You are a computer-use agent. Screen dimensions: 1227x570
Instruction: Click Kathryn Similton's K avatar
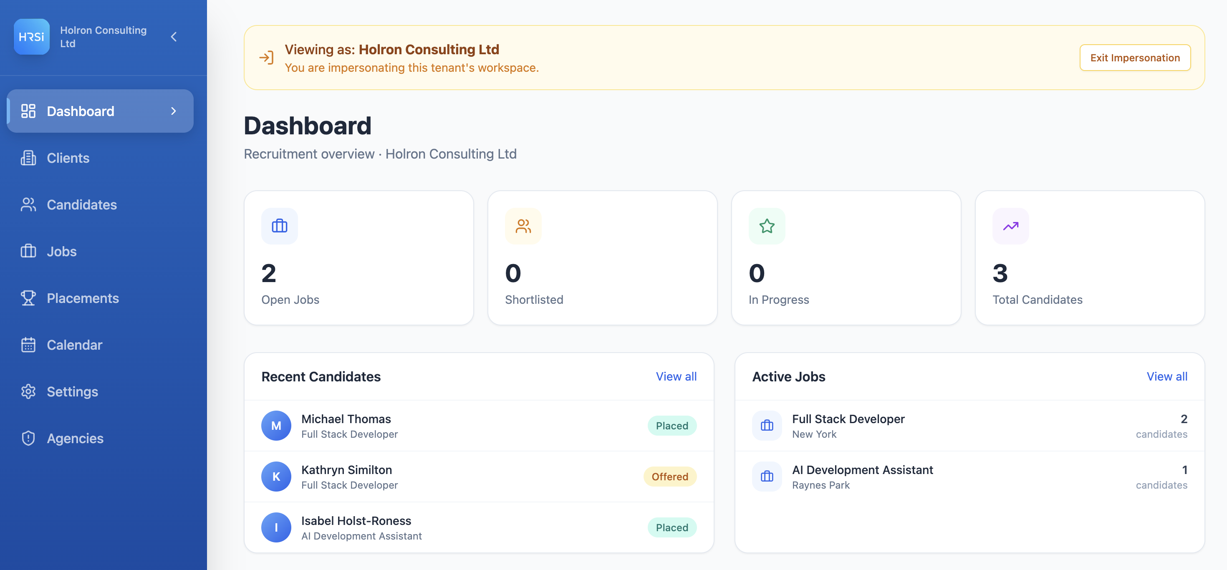click(276, 476)
